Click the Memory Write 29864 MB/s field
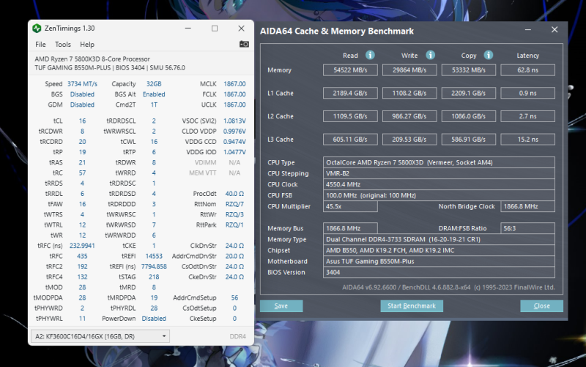This screenshot has width=586, height=367. (x=409, y=70)
